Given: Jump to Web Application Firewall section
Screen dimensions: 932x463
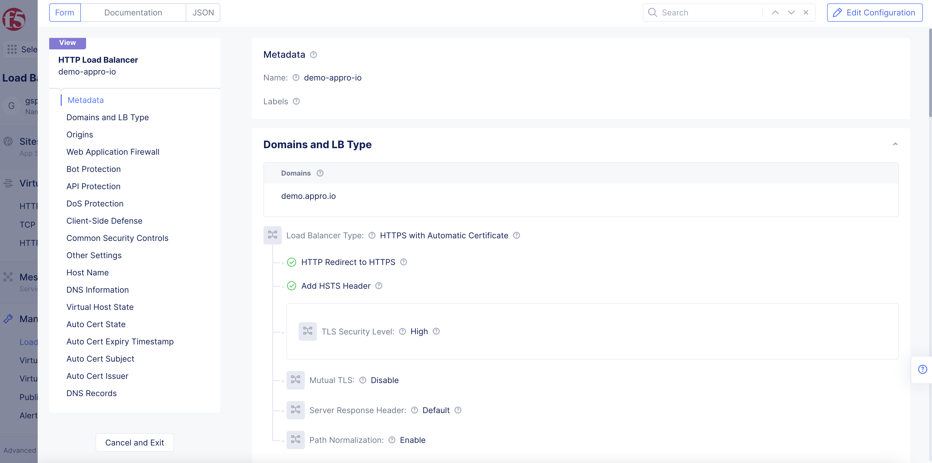Looking at the screenshot, I should pos(113,152).
